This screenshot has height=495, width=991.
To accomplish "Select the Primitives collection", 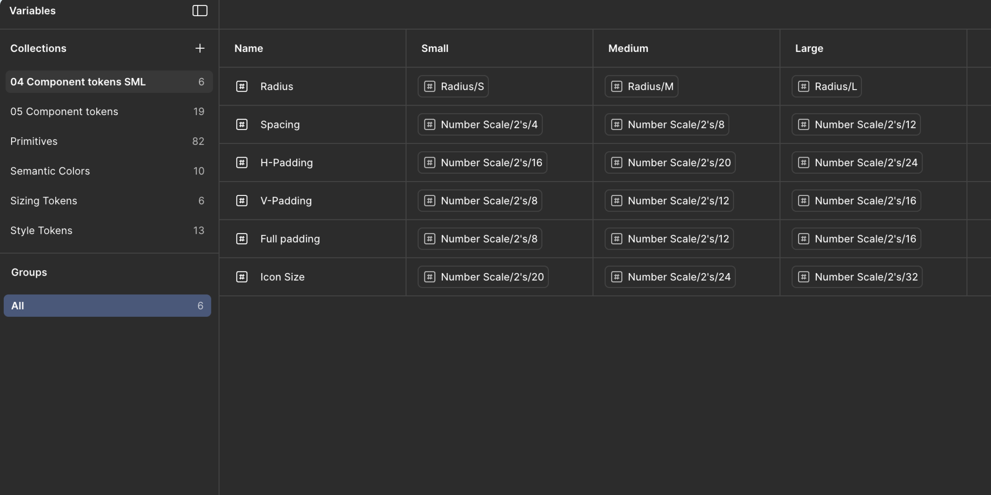I will (34, 141).
